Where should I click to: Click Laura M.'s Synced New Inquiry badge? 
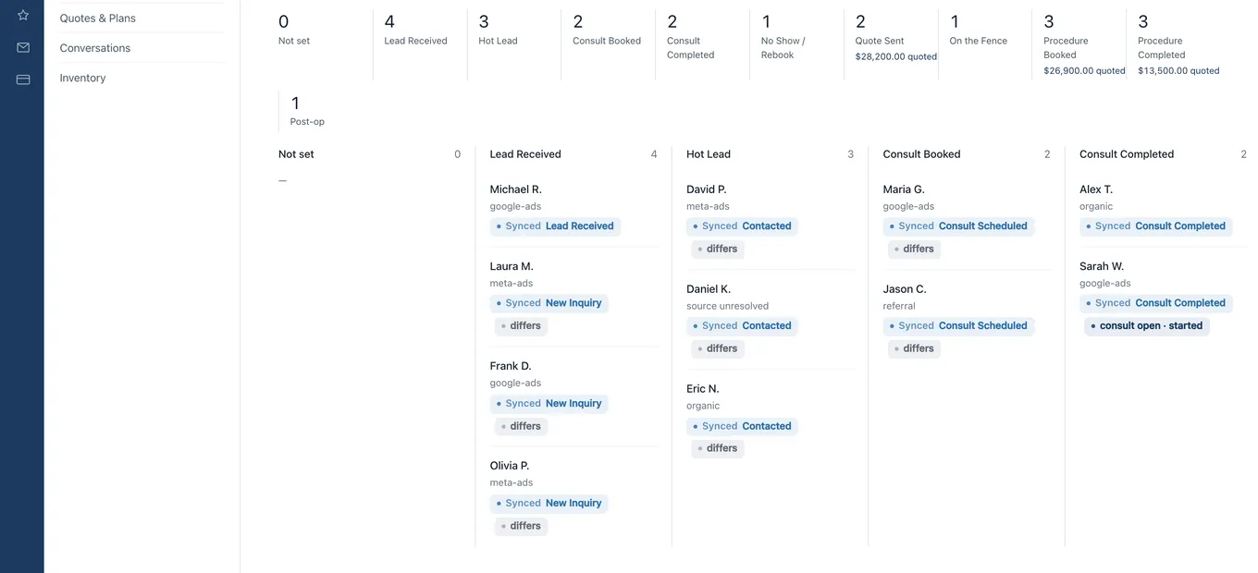pos(549,303)
